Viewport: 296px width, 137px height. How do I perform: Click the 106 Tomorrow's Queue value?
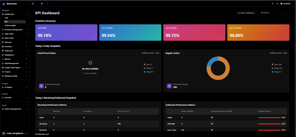pos(175,87)
